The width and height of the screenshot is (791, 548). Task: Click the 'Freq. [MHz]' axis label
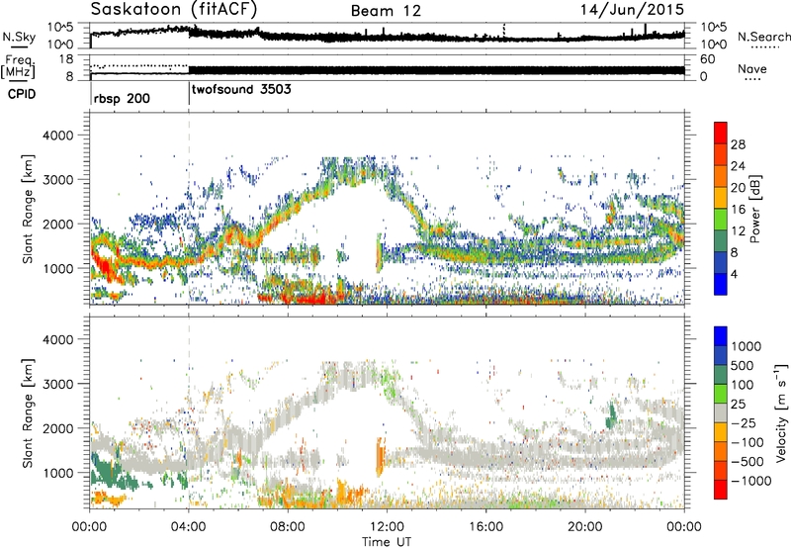18,66
